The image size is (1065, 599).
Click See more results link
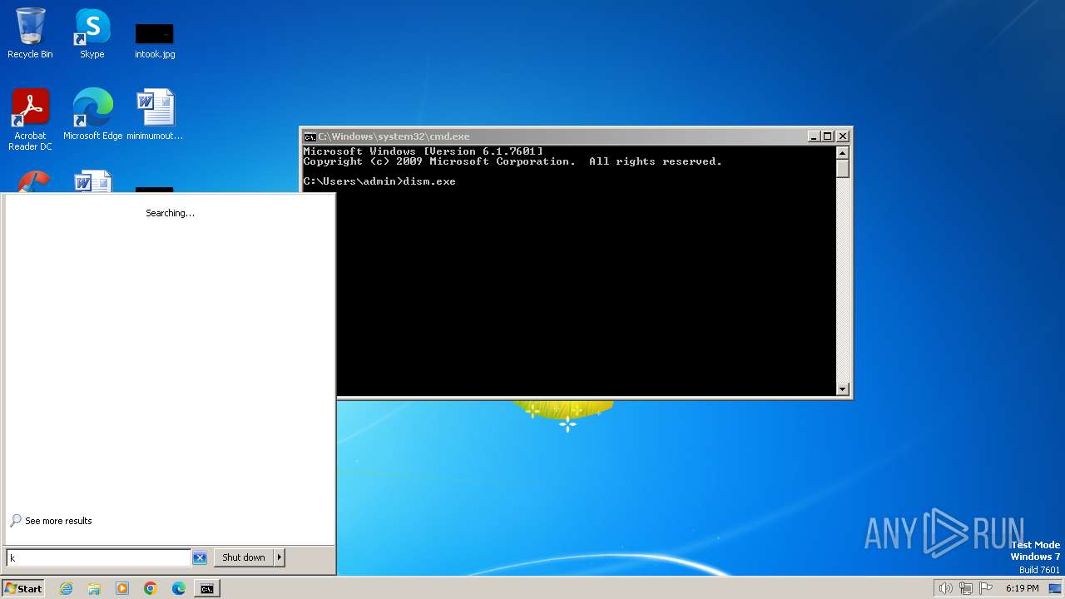[x=51, y=521]
